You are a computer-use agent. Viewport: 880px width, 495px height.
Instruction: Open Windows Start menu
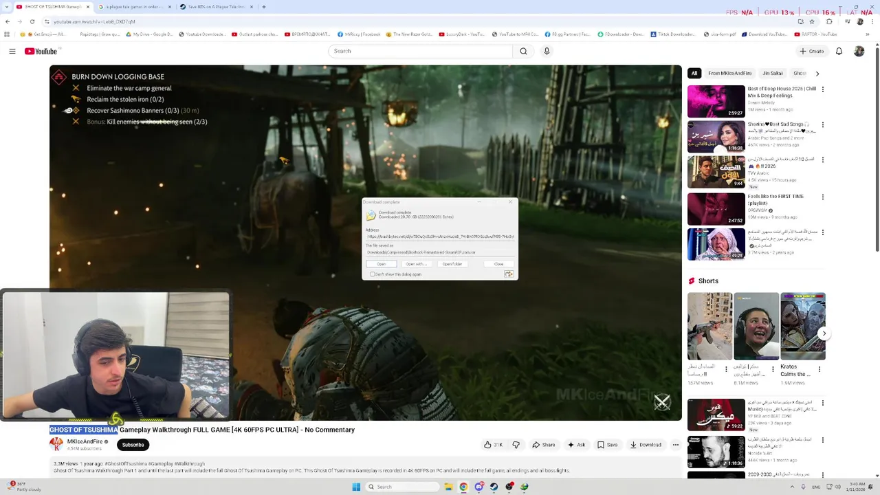point(356,487)
